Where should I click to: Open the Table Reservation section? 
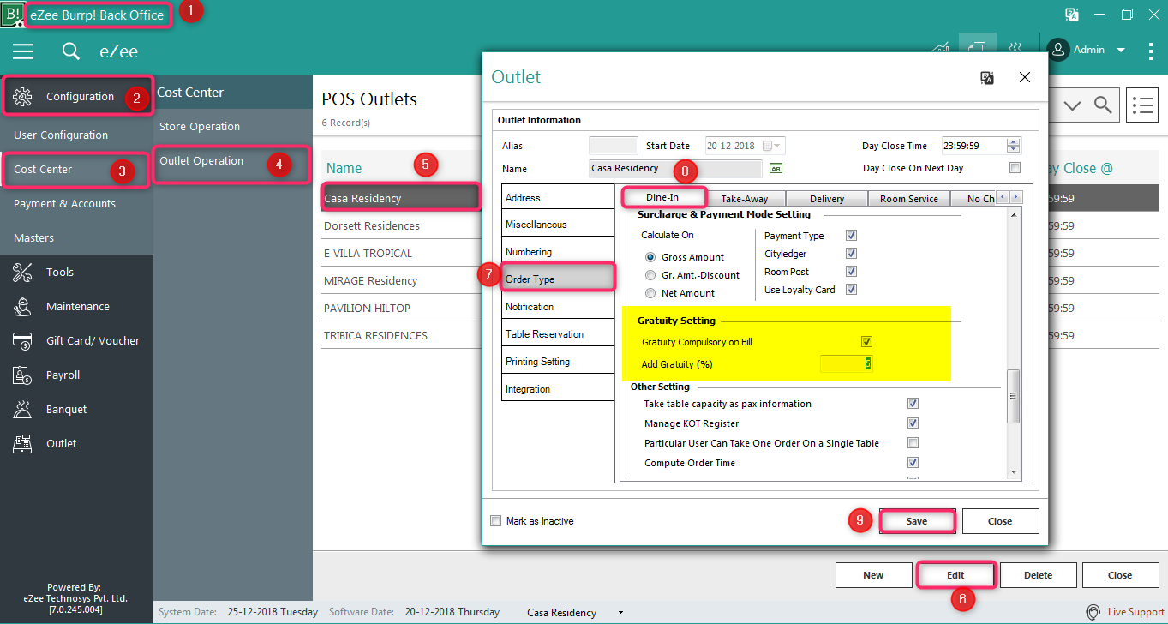(557, 334)
